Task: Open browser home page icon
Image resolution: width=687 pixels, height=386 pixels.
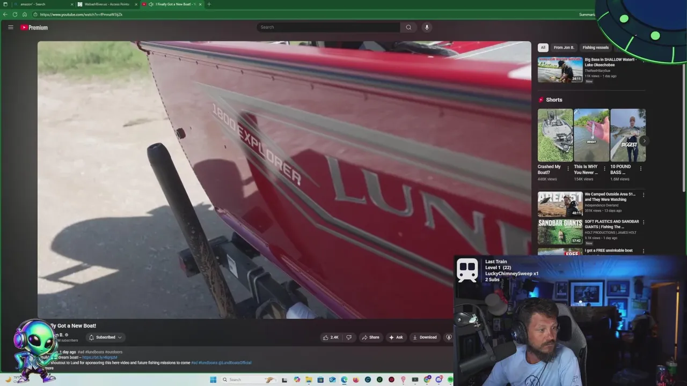Action: pyautogui.click(x=24, y=14)
